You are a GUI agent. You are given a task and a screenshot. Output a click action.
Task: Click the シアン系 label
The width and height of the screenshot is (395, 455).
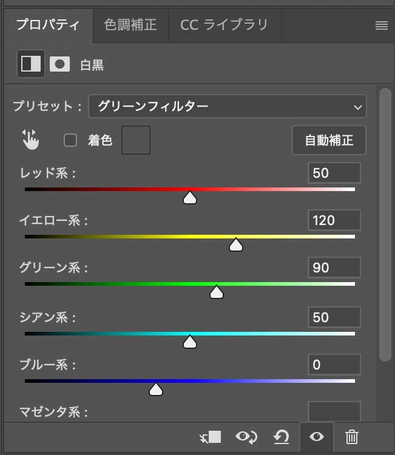48,317
